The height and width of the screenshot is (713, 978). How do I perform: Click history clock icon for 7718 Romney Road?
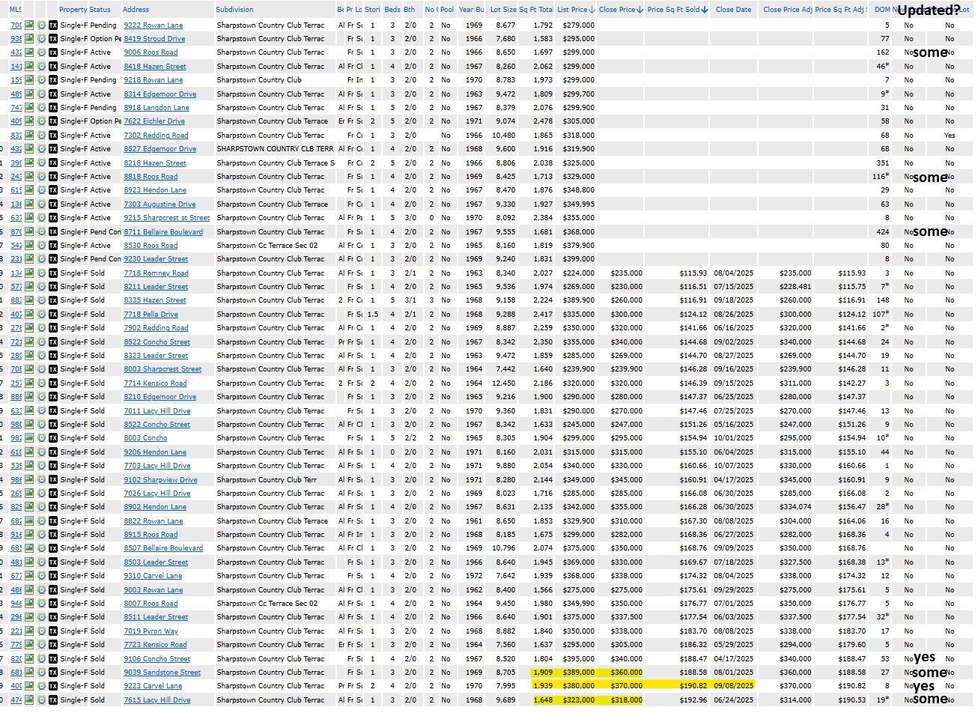tap(41, 273)
